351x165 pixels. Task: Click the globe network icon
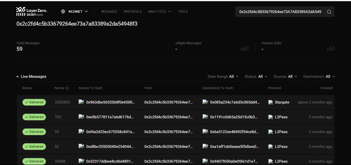tap(63, 12)
